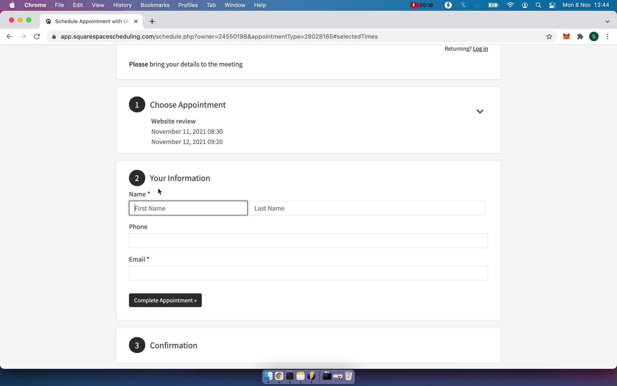Open the lightning bolt app in the Dock
Image resolution: width=617 pixels, height=386 pixels.
pos(311,376)
